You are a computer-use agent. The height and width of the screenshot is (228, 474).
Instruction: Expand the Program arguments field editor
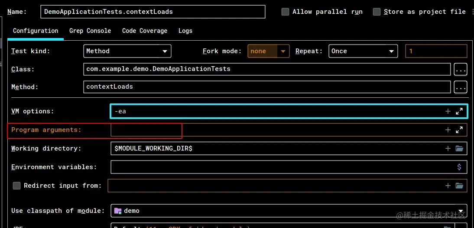coord(459,130)
